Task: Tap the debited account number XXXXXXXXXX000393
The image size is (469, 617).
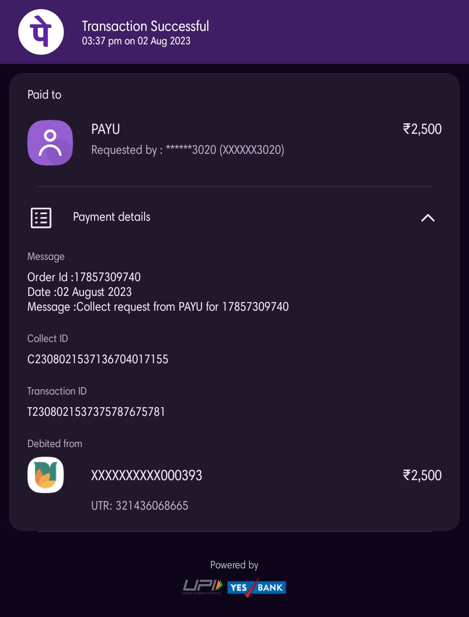Action: [x=146, y=475]
